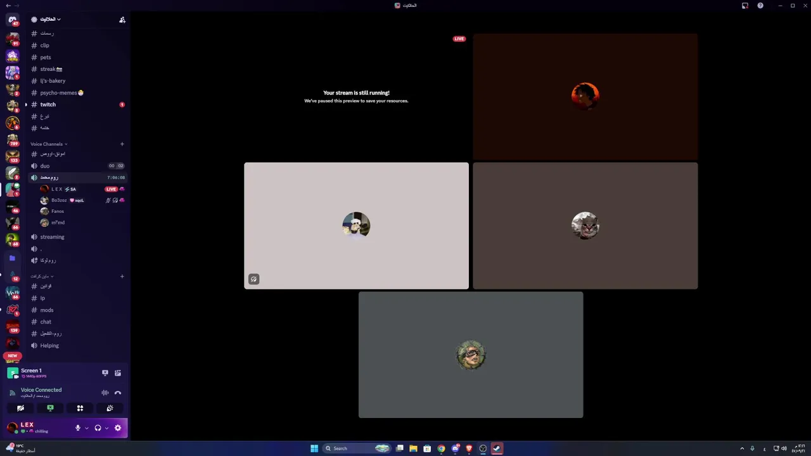The height and width of the screenshot is (456, 811).
Task: Open the mods text channel
Action: coord(77,310)
